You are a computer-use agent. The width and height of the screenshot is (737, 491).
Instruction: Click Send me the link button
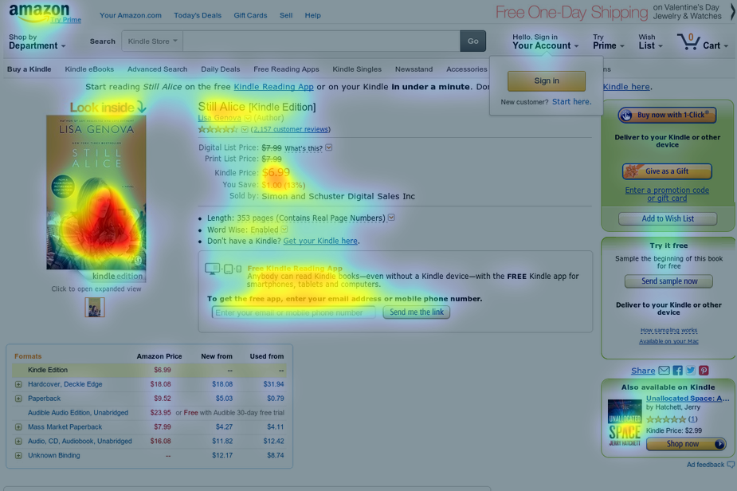click(x=417, y=312)
